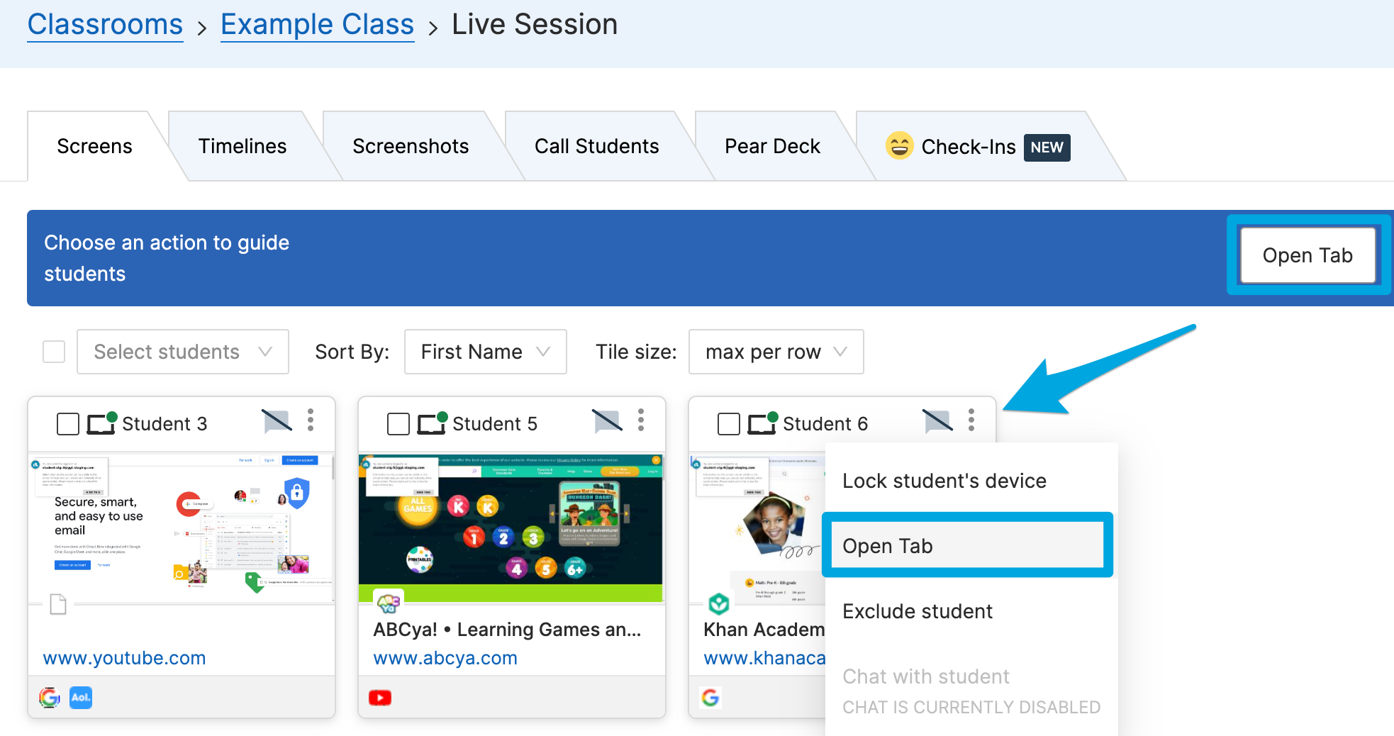Open the Sort By First Name dropdown

pos(486,352)
